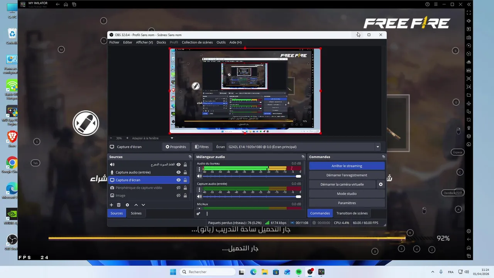Switch to Transition de scènes tab
This screenshot has height=278, width=494.
pyautogui.click(x=352, y=213)
